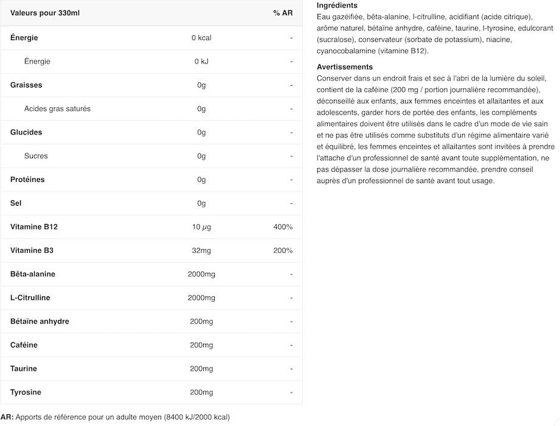Viewport: 560px width, 426px height.
Task: Select the 'Acides gras saturés' row
Action: 151,109
